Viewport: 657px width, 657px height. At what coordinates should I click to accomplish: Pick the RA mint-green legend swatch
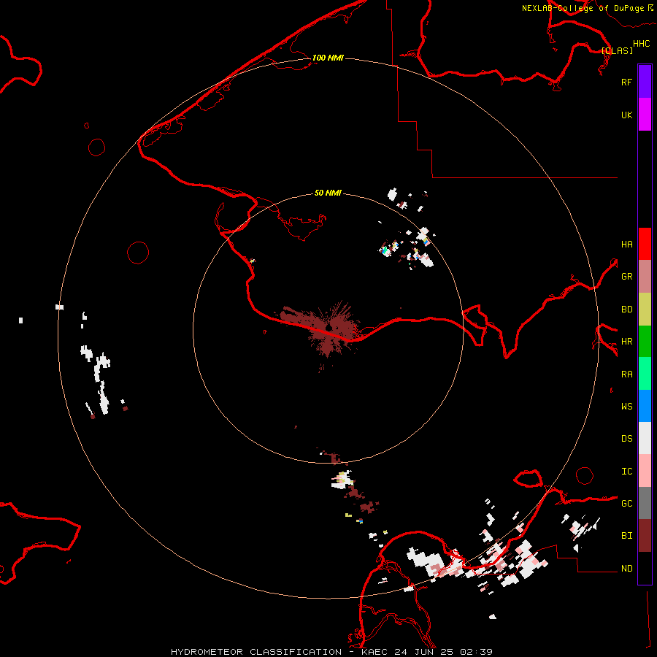pyautogui.click(x=645, y=374)
